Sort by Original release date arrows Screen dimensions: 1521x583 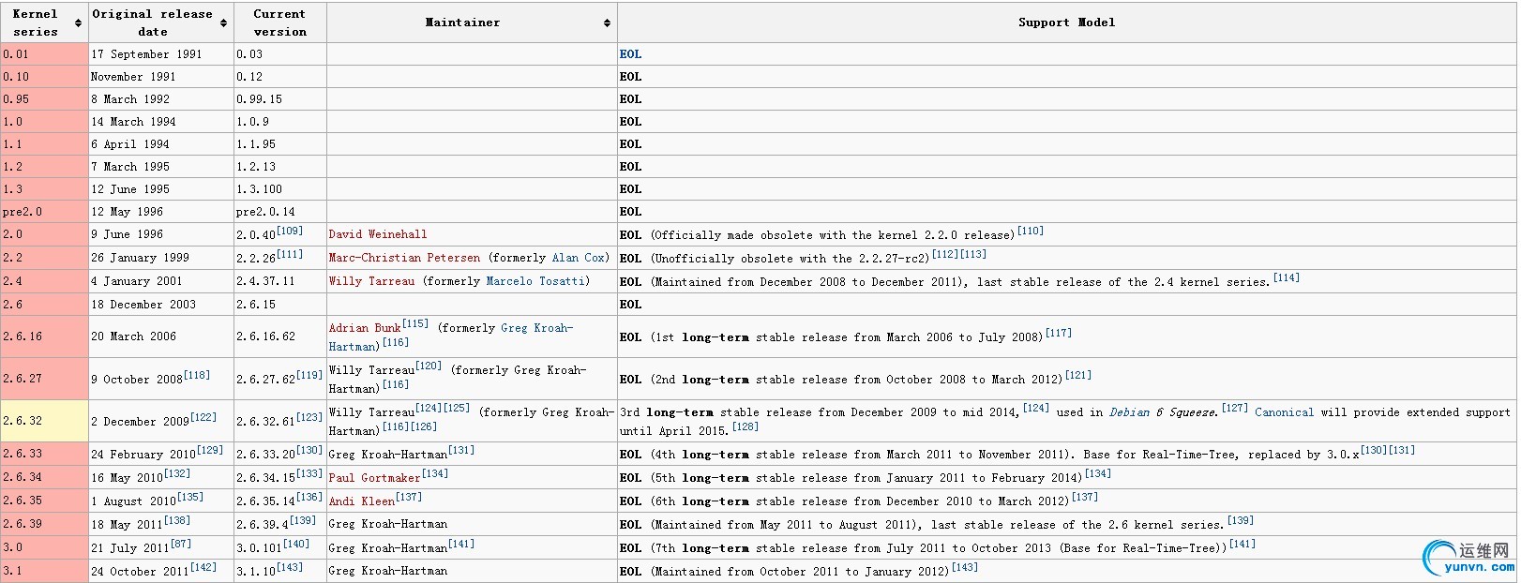[x=223, y=22]
